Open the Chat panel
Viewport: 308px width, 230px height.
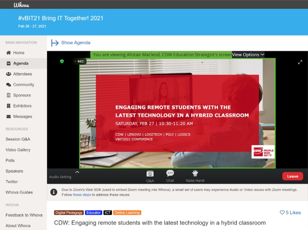point(170,176)
